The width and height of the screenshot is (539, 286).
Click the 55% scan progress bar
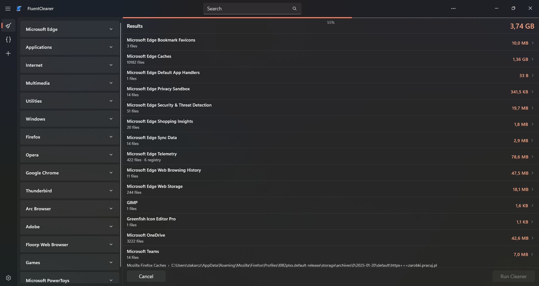pos(331,18)
